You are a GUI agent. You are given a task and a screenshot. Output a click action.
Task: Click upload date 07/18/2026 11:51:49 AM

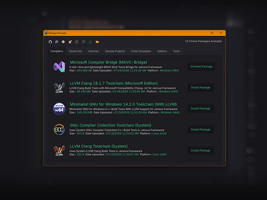pos(130,70)
